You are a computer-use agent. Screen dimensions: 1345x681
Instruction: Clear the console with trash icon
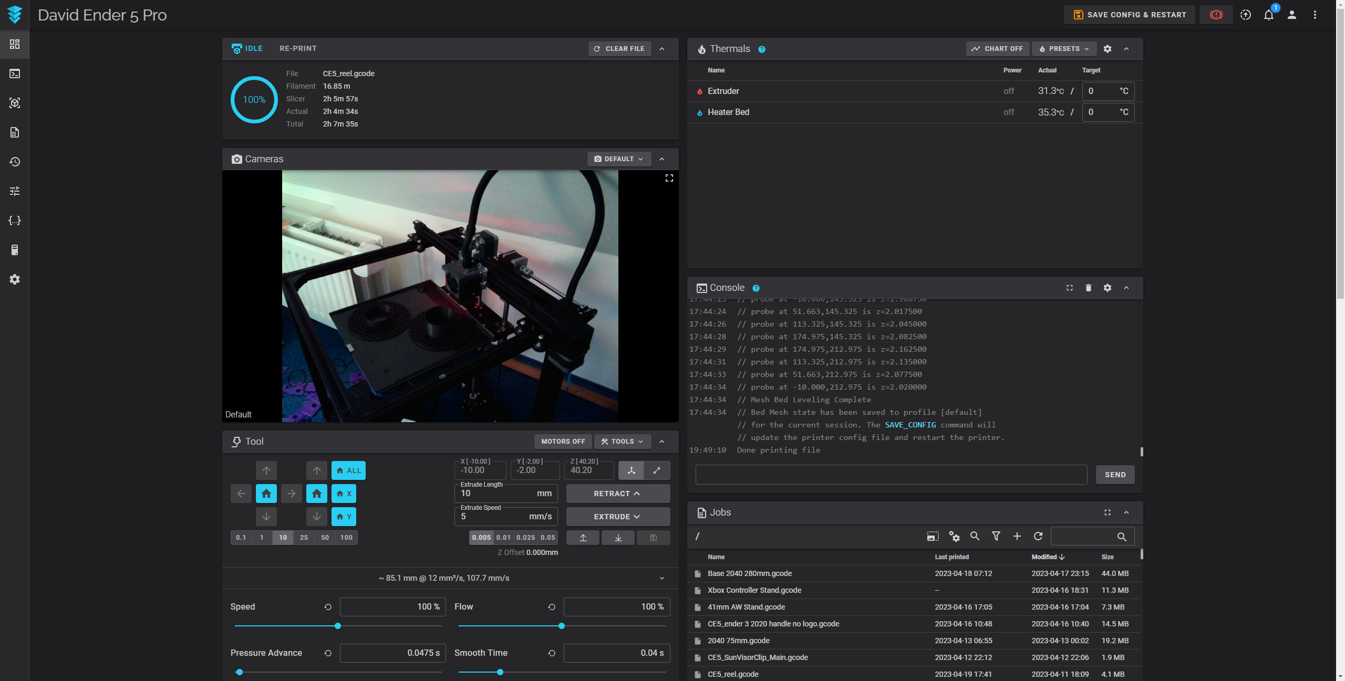coord(1088,288)
